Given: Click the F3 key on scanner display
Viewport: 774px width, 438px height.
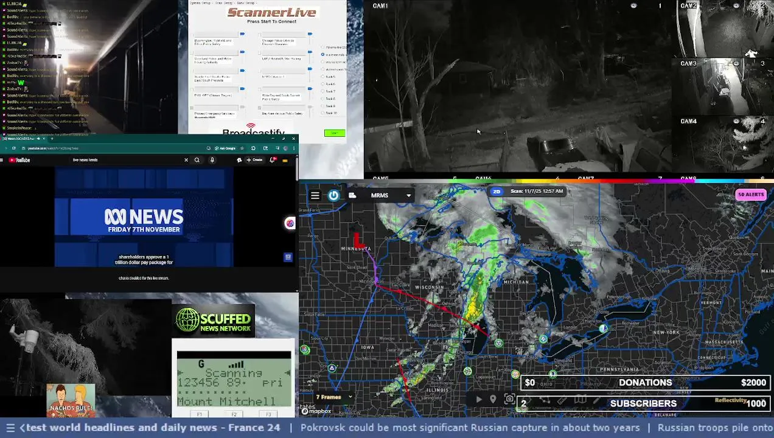Looking at the screenshot, I should click(268, 414).
